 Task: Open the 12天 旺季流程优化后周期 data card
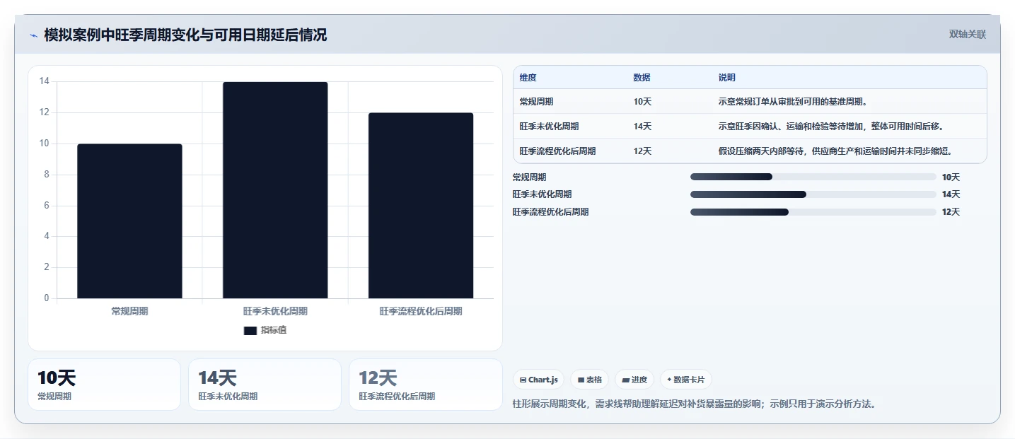coord(425,385)
